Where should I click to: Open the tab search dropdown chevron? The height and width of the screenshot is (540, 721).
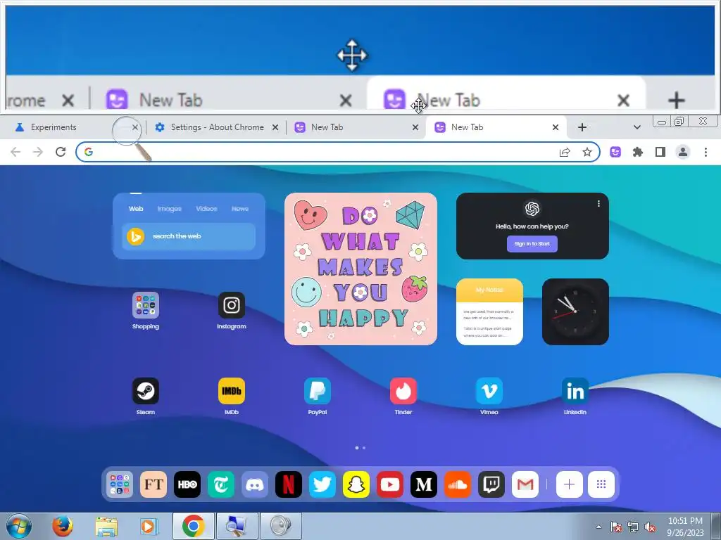tap(637, 127)
